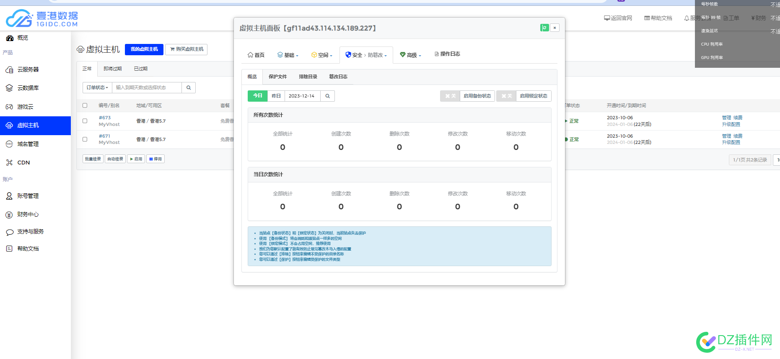Click 帮助文档 in top bar
This screenshot has width=780, height=359.
658,18
